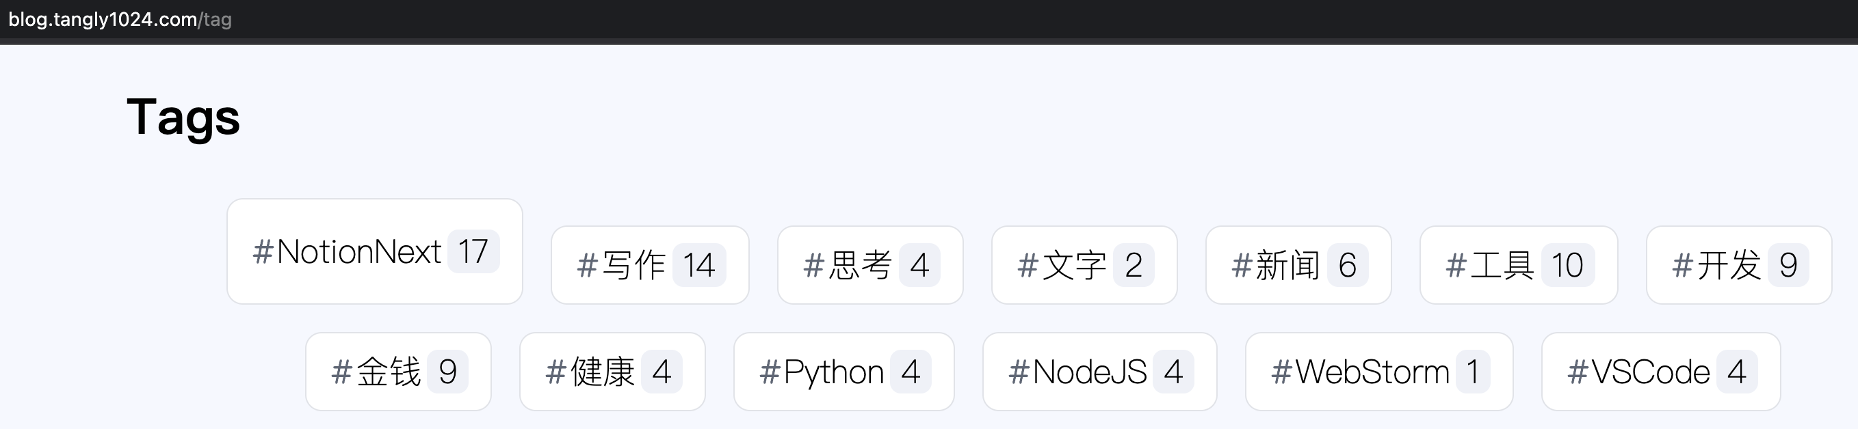
Task: Click the browser address bar showing blog.tangly1024.com/tag
Action: [x=118, y=20]
